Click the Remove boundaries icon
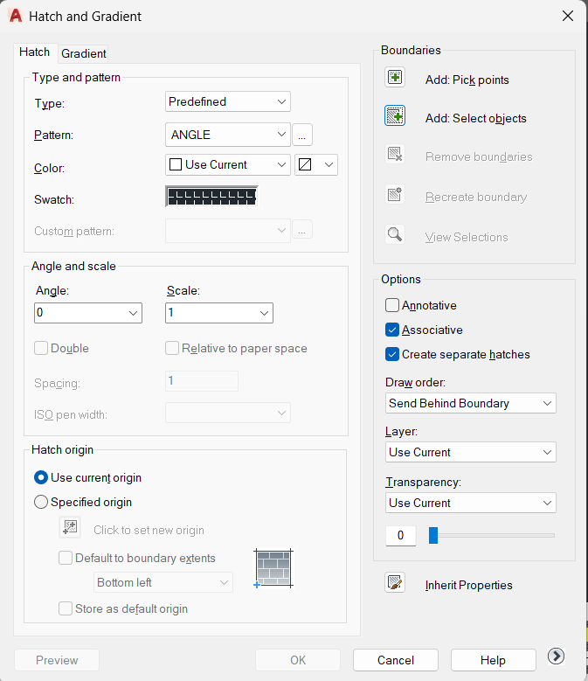This screenshot has width=588, height=681. click(x=394, y=154)
